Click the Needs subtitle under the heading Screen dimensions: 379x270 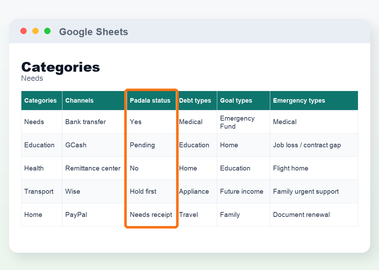coord(32,78)
